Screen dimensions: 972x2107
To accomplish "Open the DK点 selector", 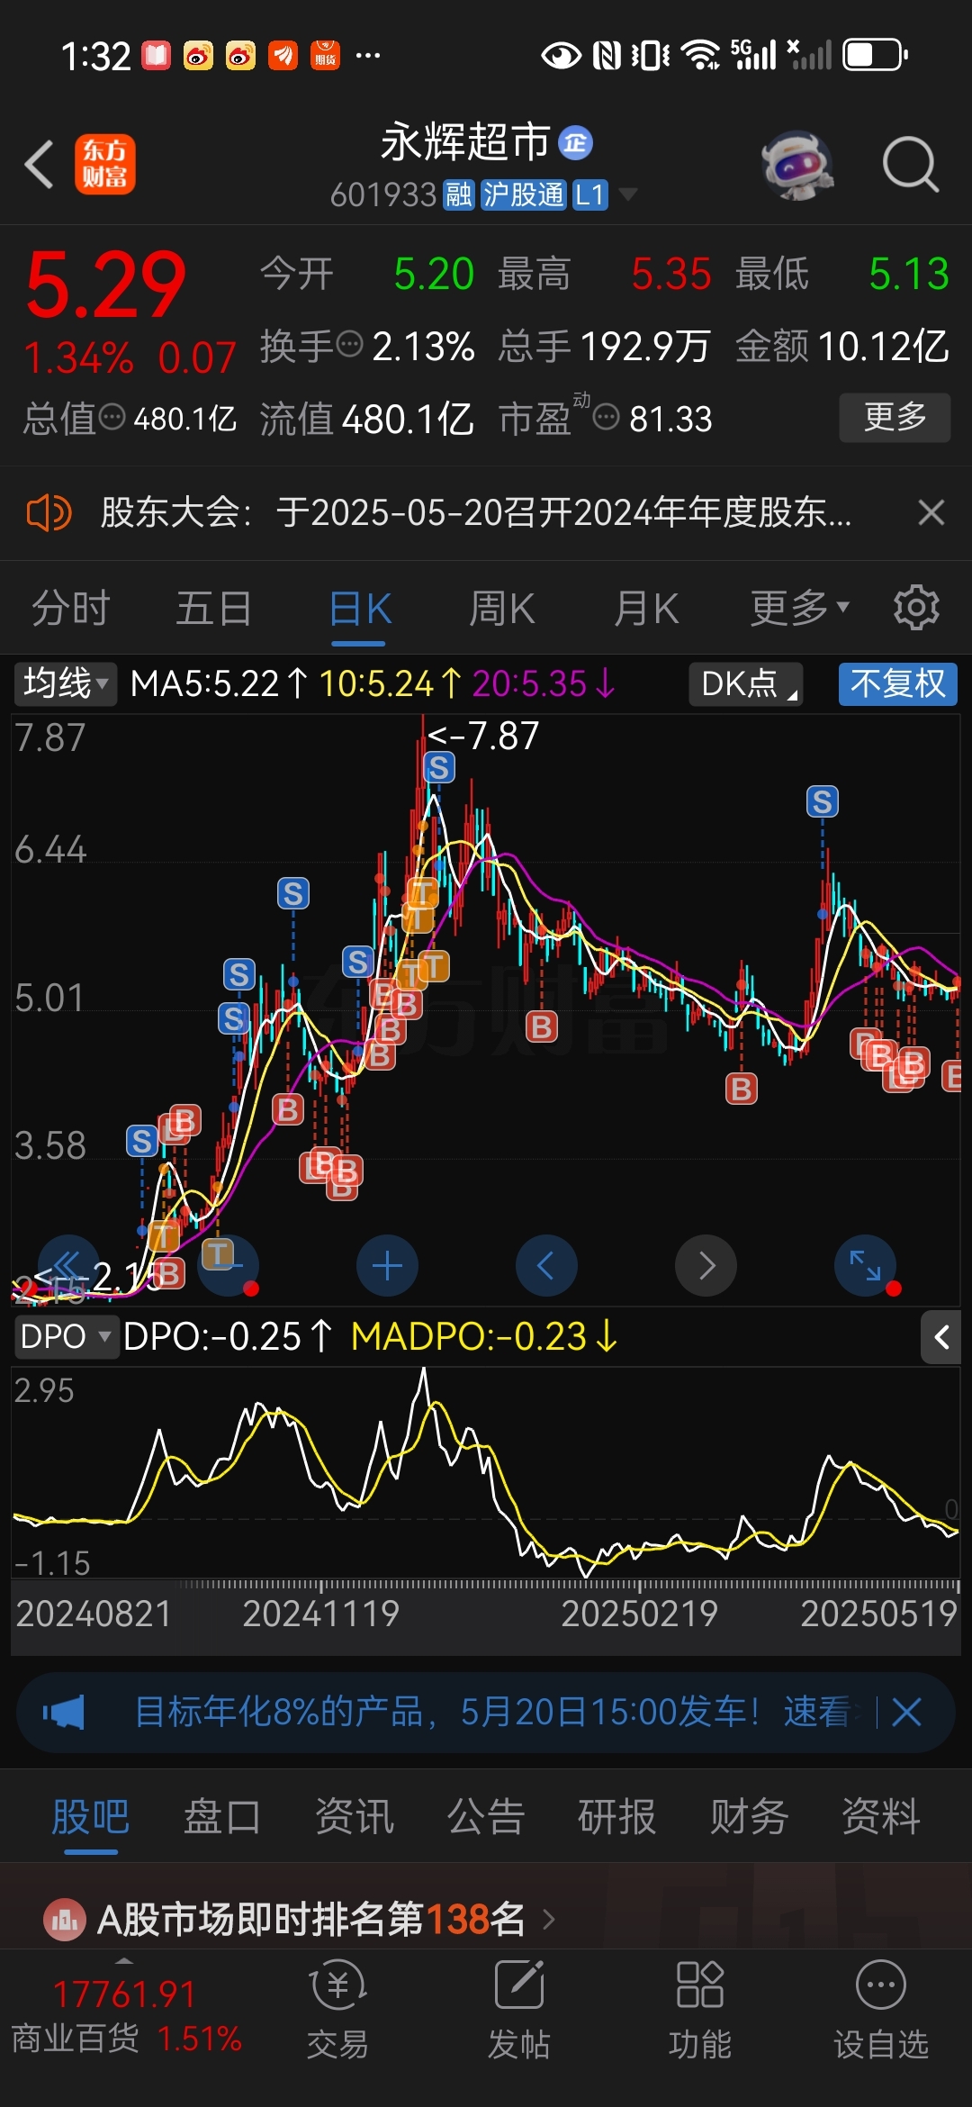I will click(x=745, y=683).
